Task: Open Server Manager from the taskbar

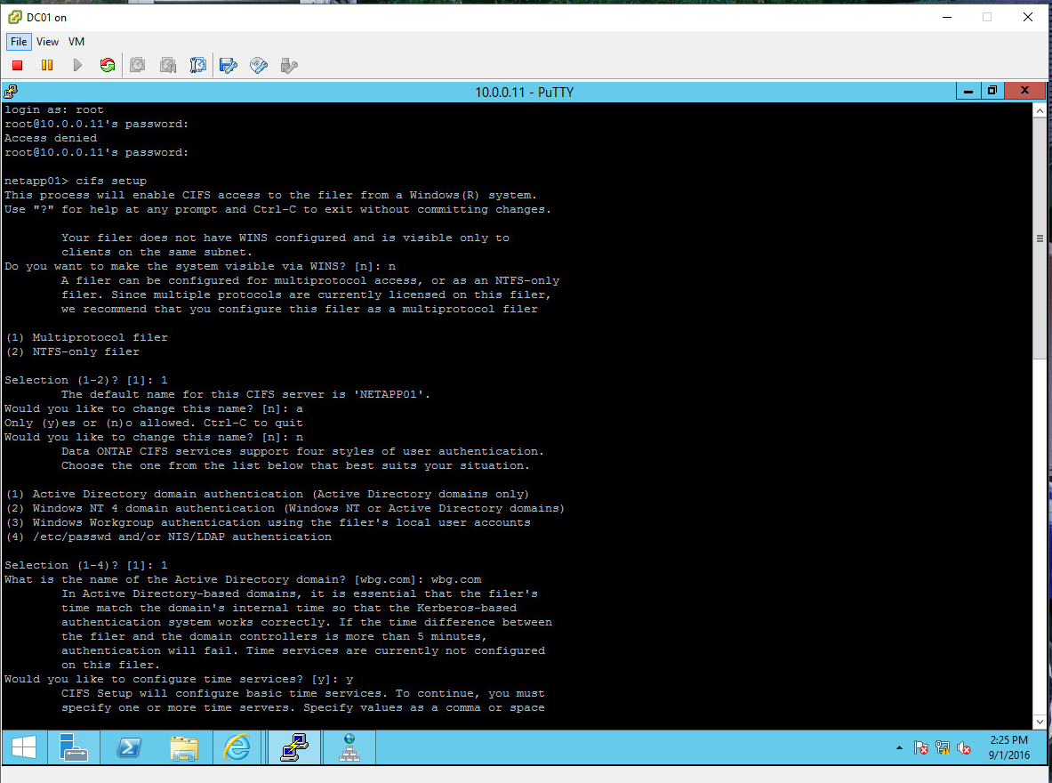Action: pyautogui.click(x=73, y=747)
